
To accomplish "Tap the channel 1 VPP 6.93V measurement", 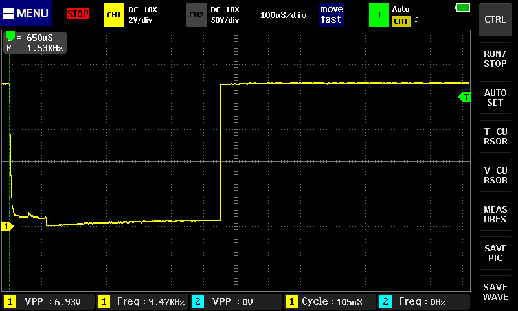I will 48,301.
